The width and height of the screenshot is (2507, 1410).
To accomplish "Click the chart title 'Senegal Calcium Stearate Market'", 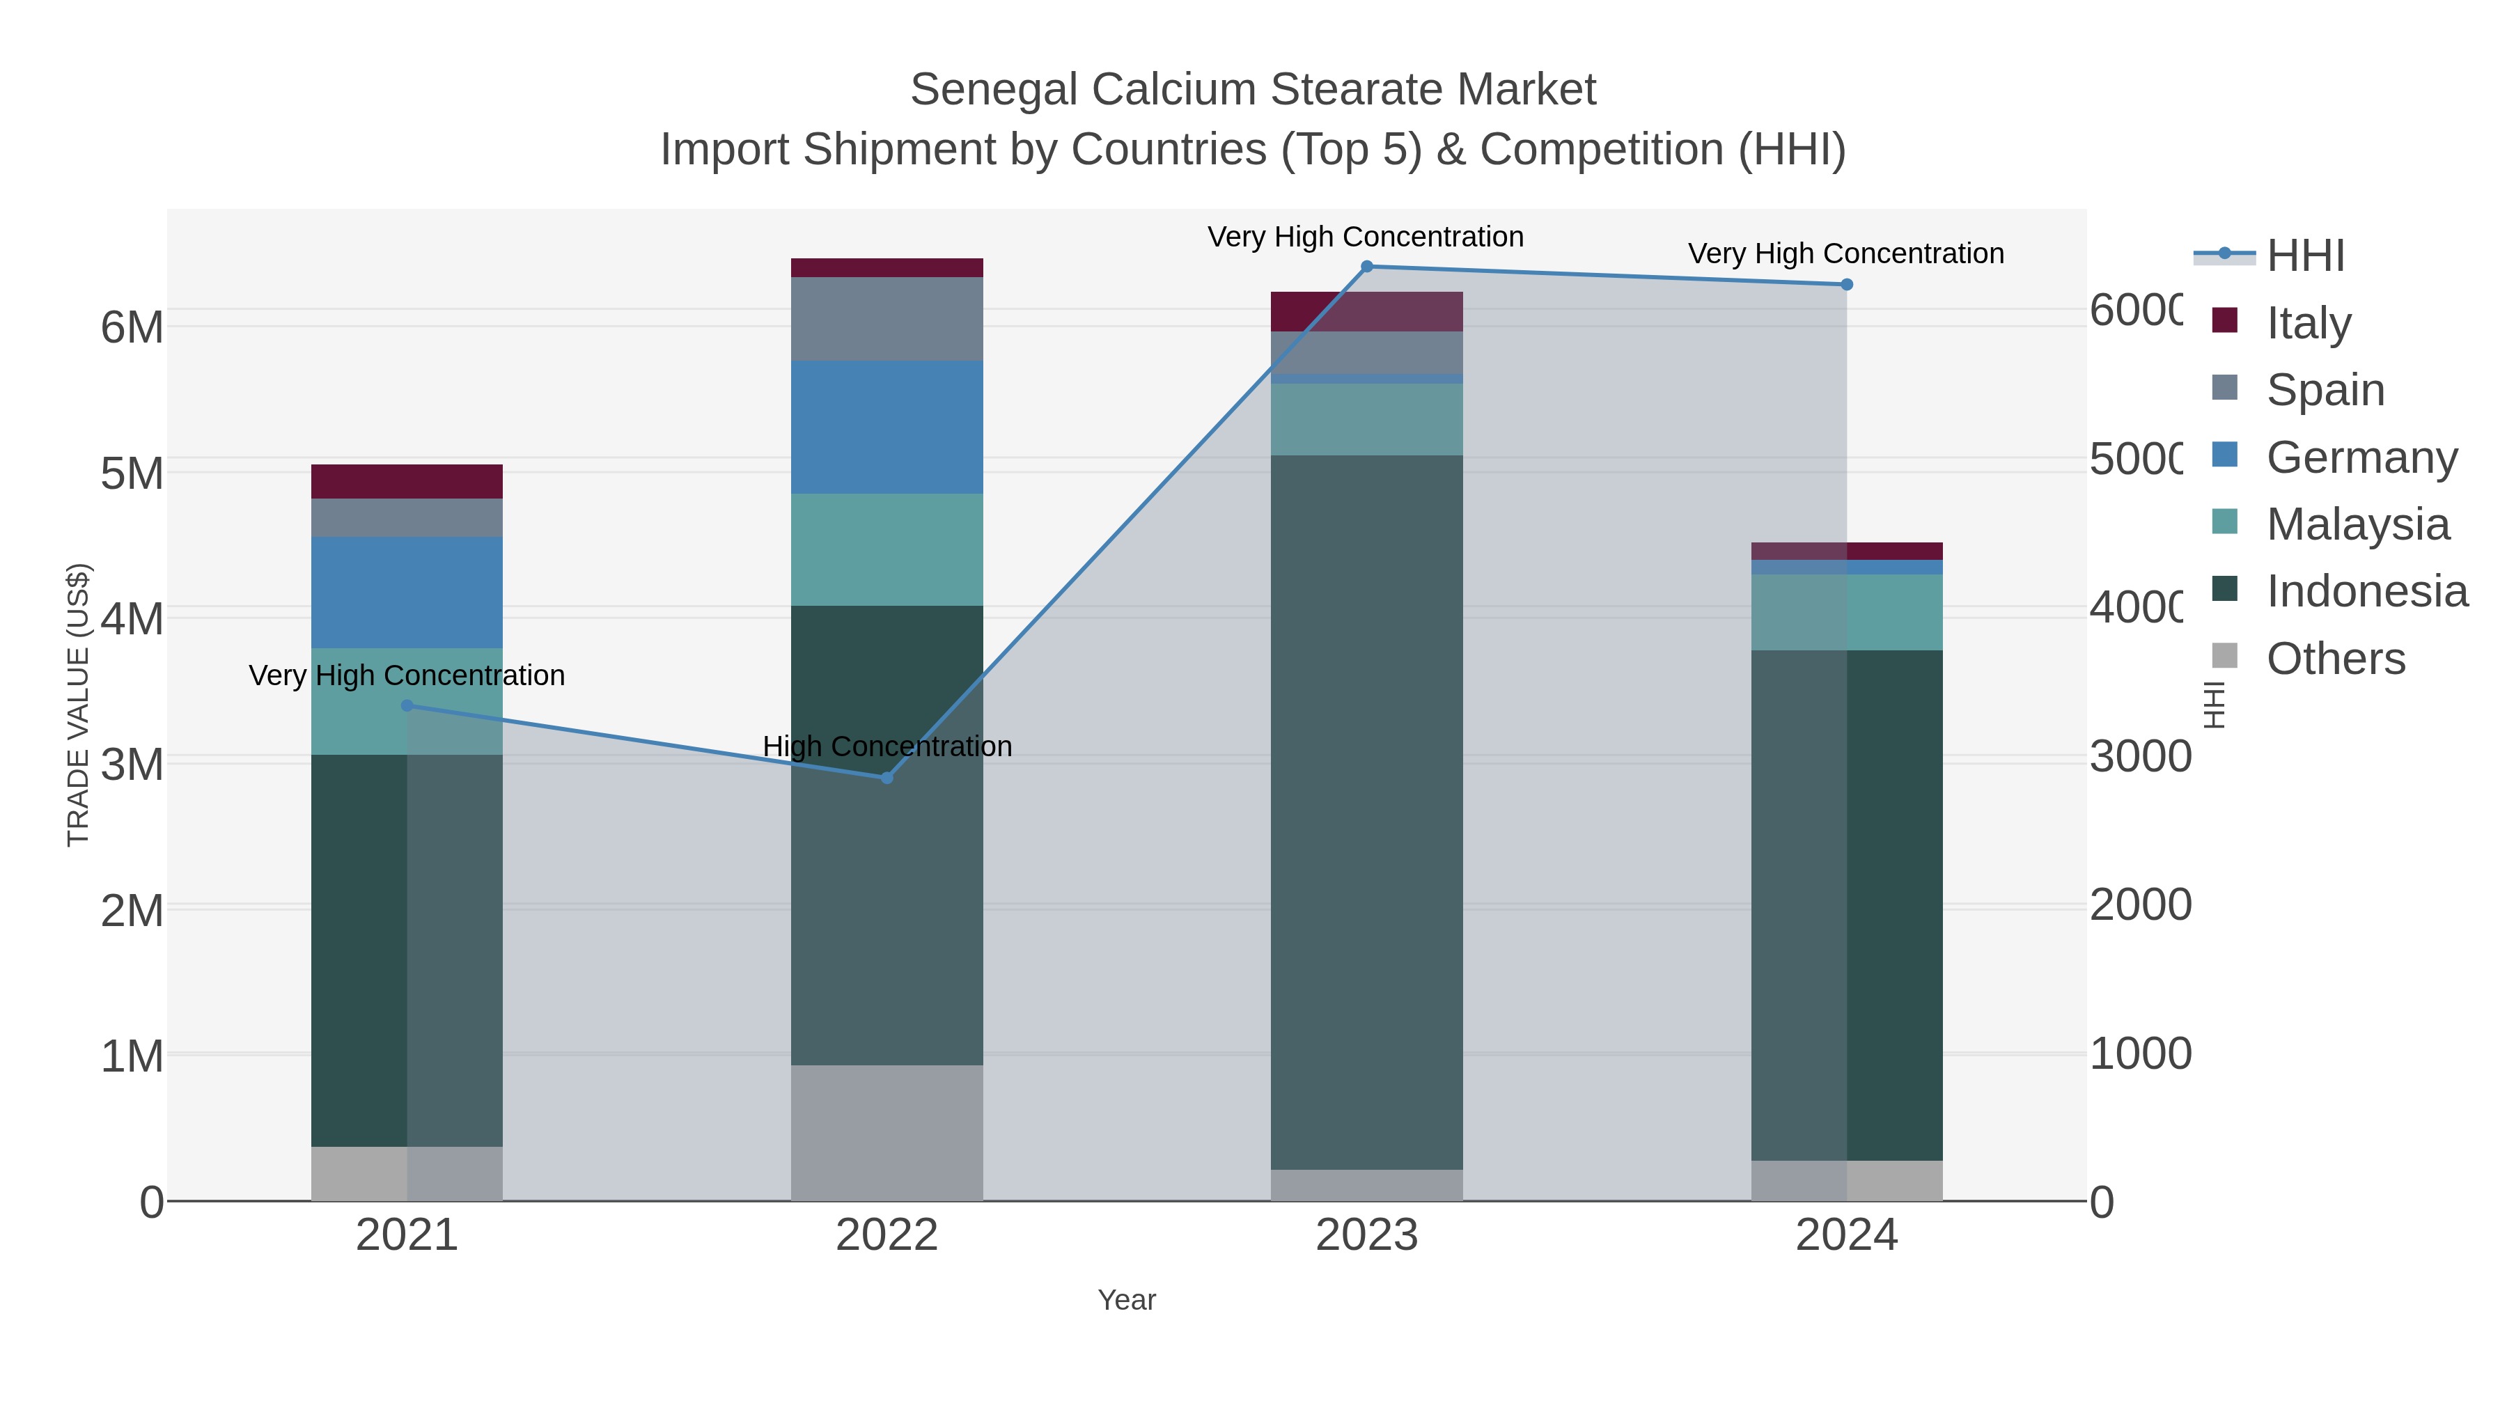I will (x=1253, y=90).
